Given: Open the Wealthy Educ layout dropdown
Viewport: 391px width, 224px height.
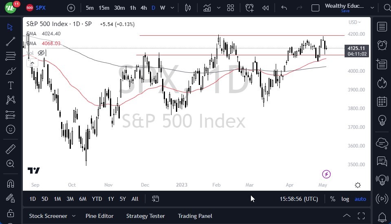Looking at the screenshot, I should click(372, 8).
